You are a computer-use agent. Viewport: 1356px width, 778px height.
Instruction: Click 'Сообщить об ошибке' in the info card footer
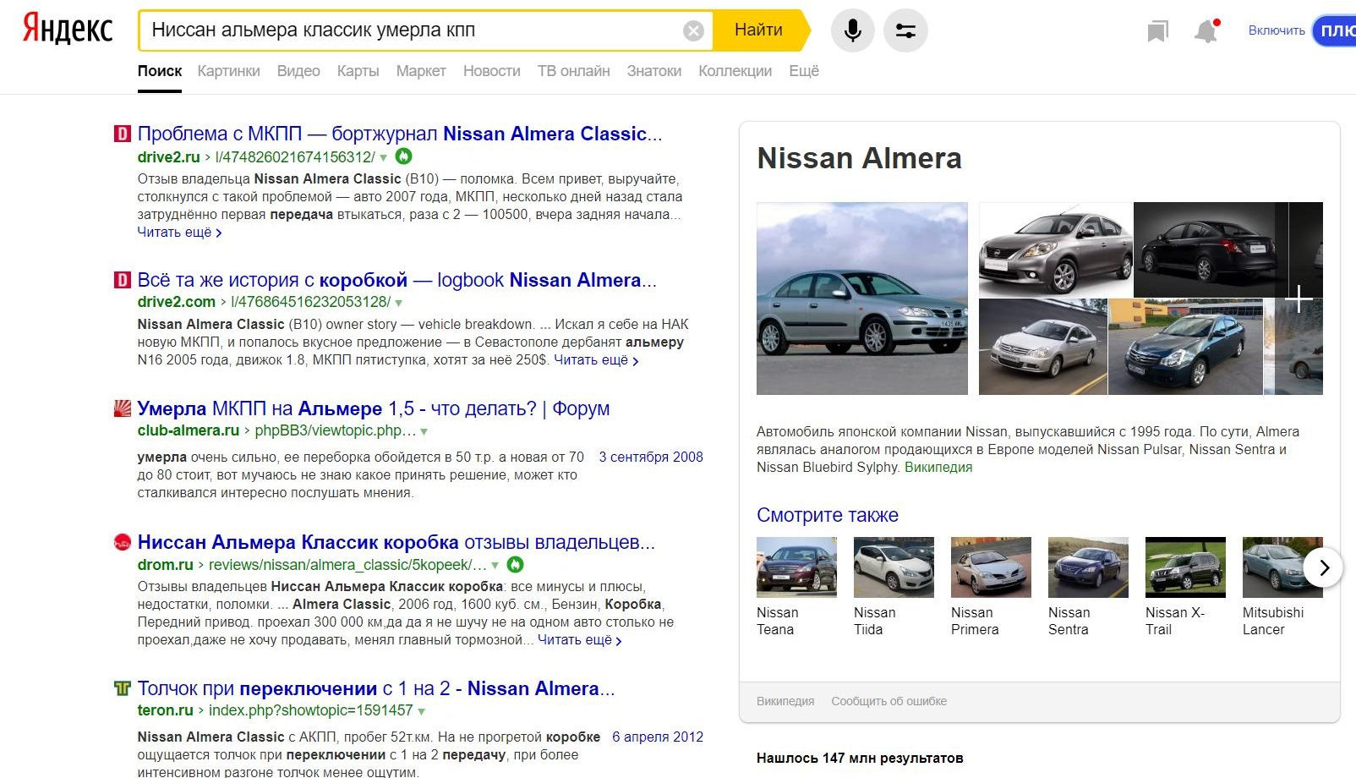tap(889, 701)
